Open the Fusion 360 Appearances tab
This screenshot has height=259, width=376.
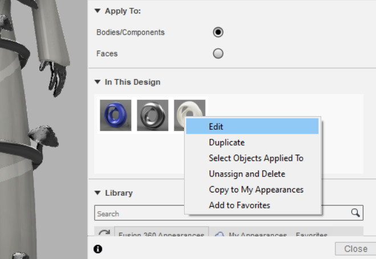click(161, 232)
